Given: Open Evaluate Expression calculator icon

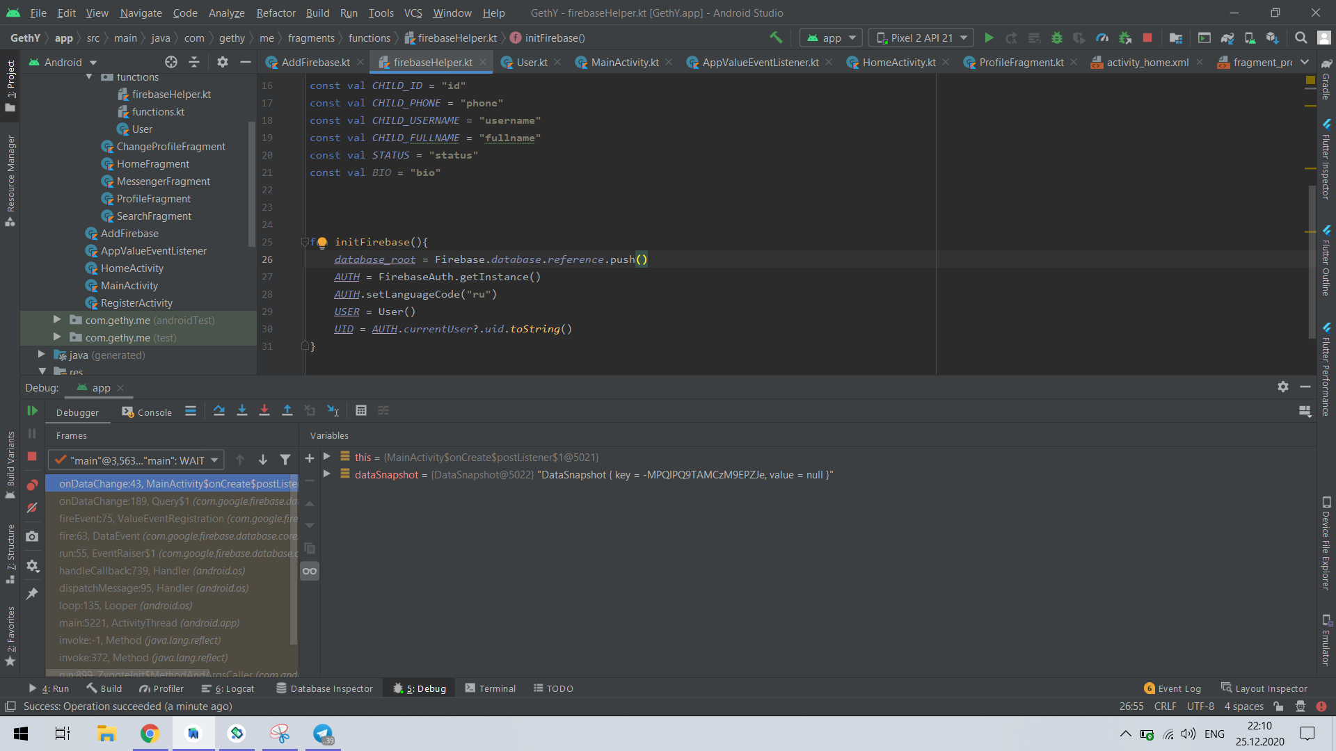Looking at the screenshot, I should click(x=361, y=411).
